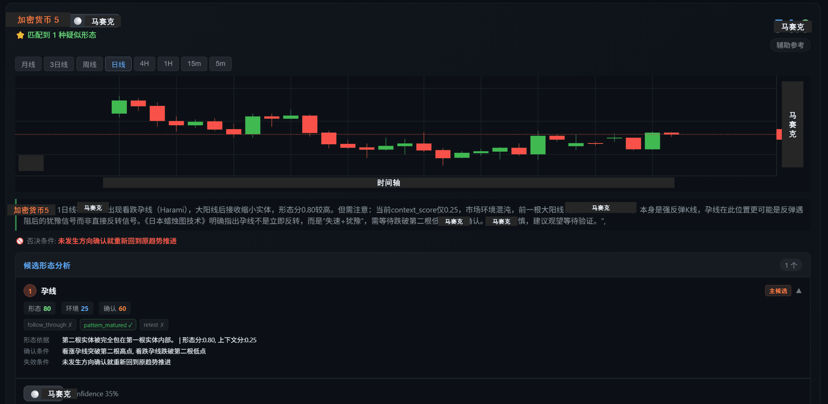Image resolution: width=828 pixels, height=404 pixels.
Task: Click the red veto condition prohibition icon
Action: point(20,241)
